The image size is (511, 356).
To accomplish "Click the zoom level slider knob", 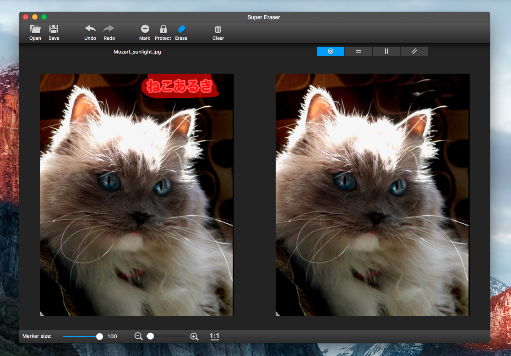I will point(150,336).
